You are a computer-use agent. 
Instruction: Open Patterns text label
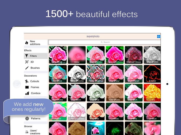tap(36, 118)
